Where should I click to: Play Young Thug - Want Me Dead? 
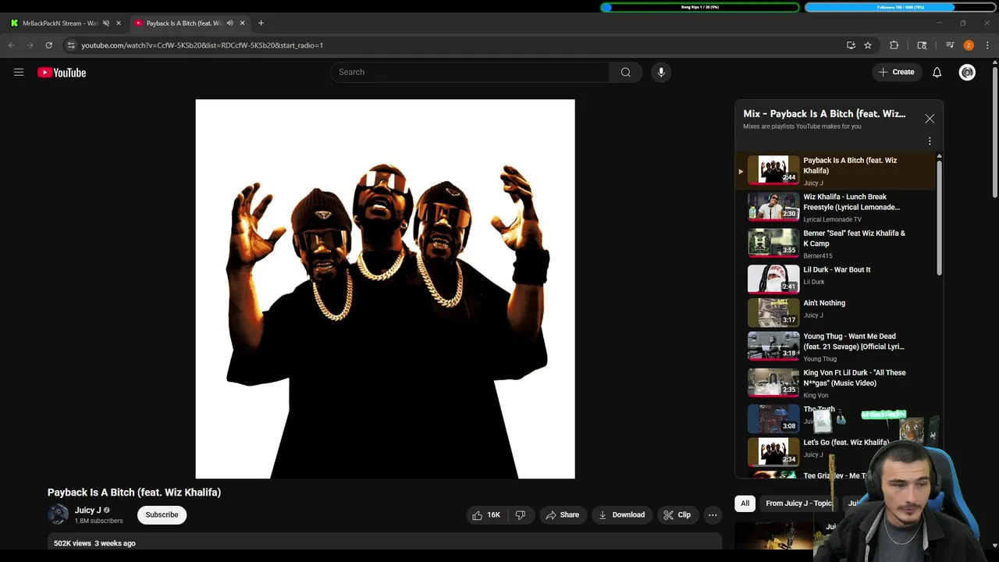coord(837,347)
